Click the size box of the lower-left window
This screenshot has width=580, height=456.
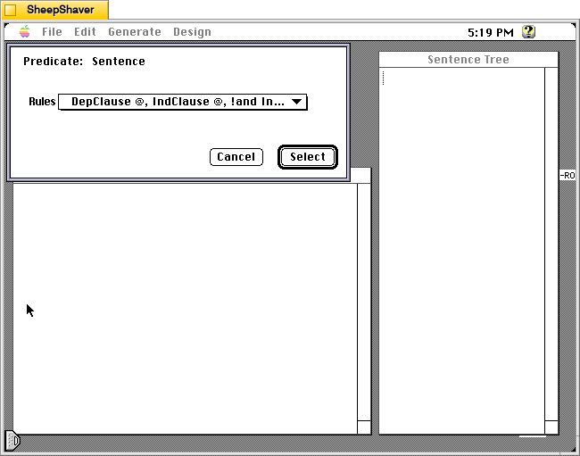[364, 427]
